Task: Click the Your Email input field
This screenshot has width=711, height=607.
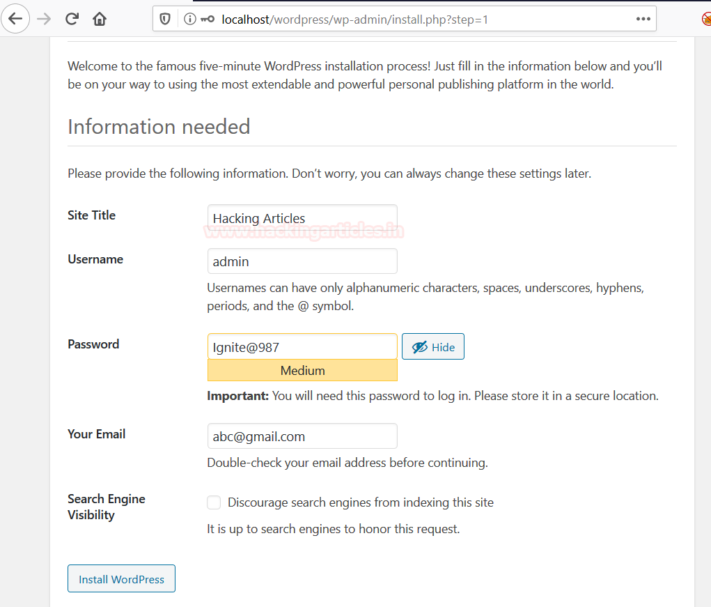Action: click(302, 436)
